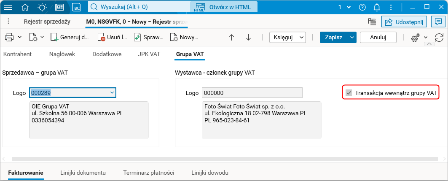
Task: Focus the Wyszukaj search box
Action: click(139, 7)
